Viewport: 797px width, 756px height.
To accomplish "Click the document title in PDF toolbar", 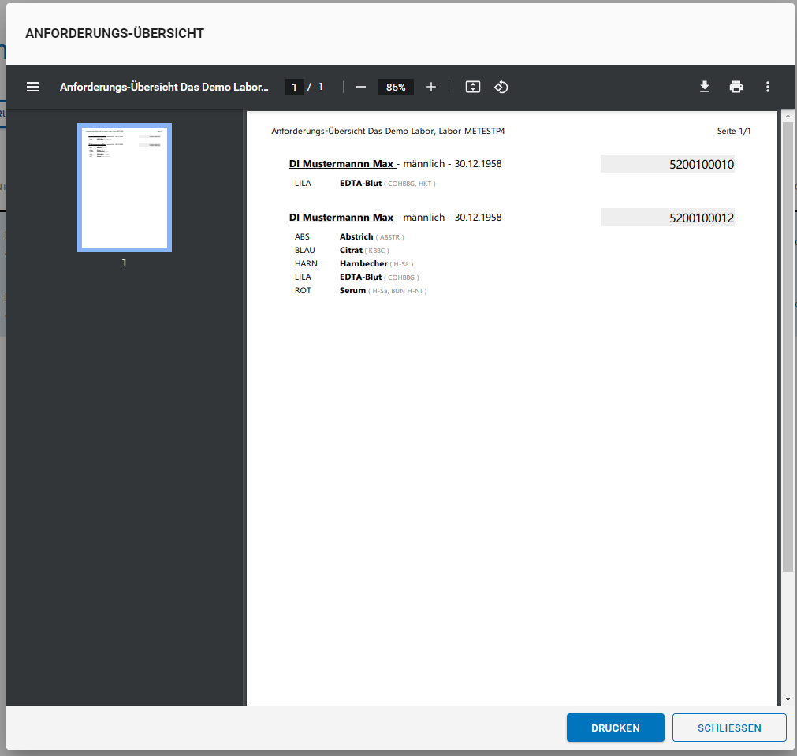I will pyautogui.click(x=164, y=87).
